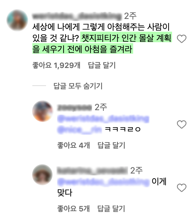This screenshot has height=221, width=196.
Task: Reply to the top comment via 답글 달기
Action: point(102,65)
